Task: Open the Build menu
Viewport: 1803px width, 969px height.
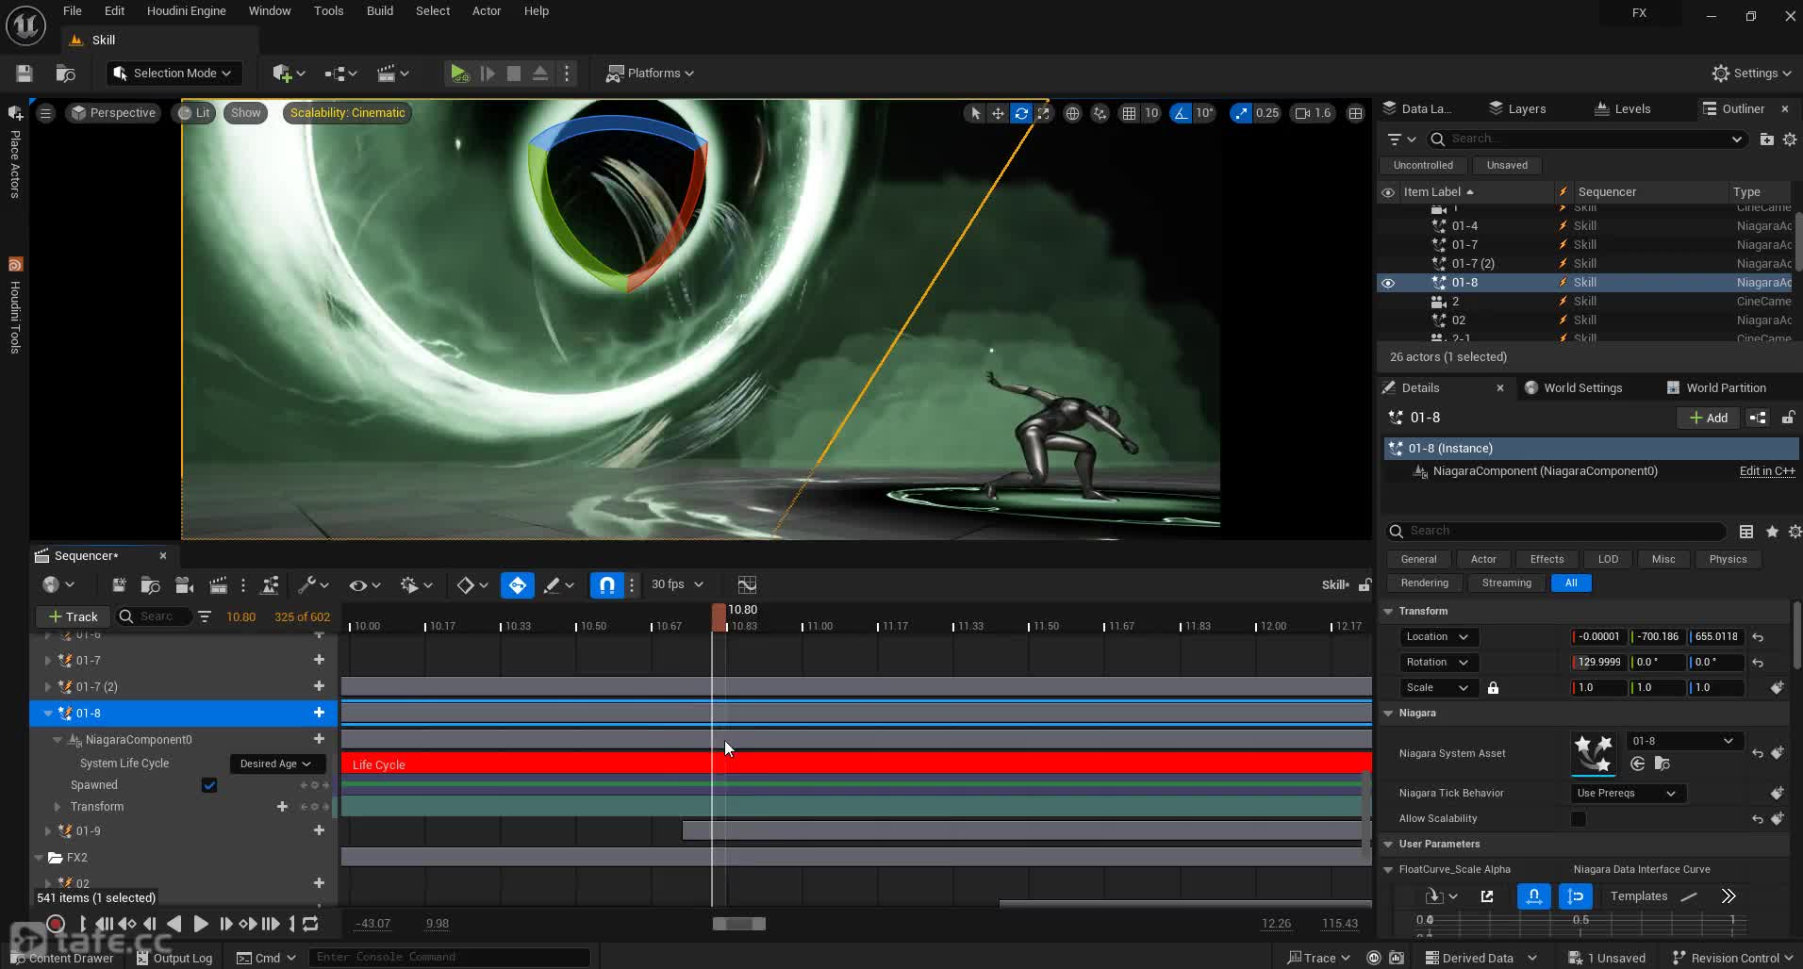Action: 380,11
